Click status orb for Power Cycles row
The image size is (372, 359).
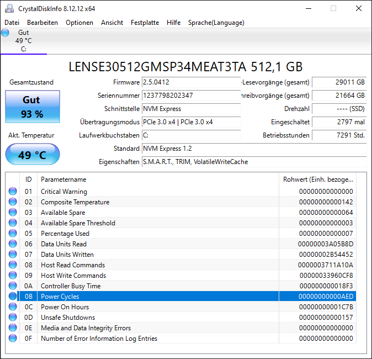point(13,296)
